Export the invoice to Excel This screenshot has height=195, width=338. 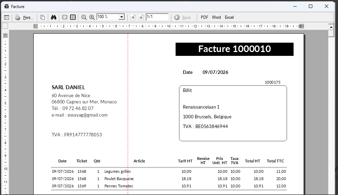pos(229,17)
